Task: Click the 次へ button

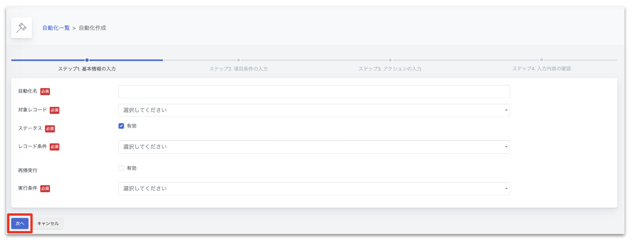Action: [20, 224]
